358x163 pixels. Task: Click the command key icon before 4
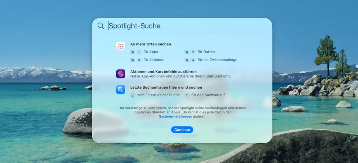[187, 60]
